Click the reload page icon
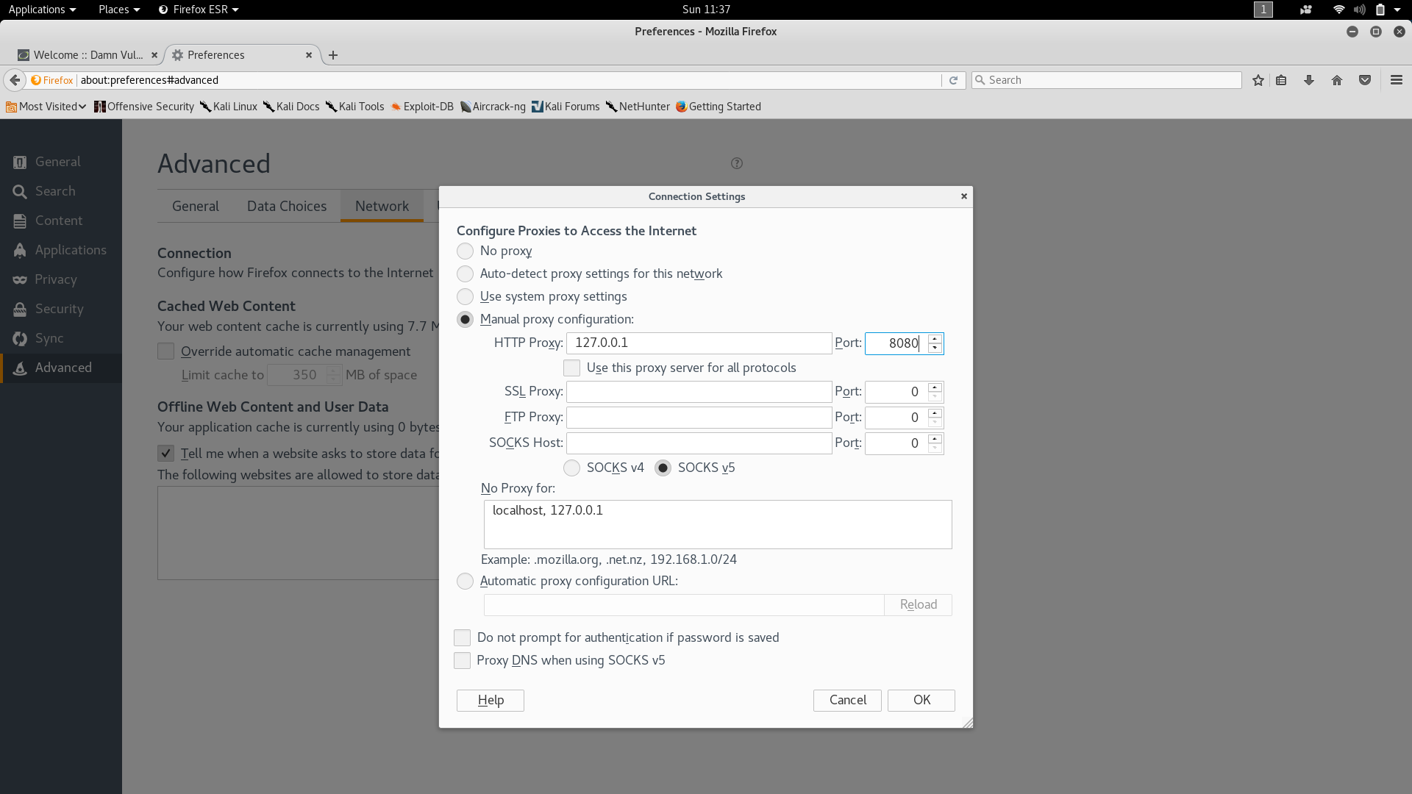The image size is (1412, 794). pos(953,80)
